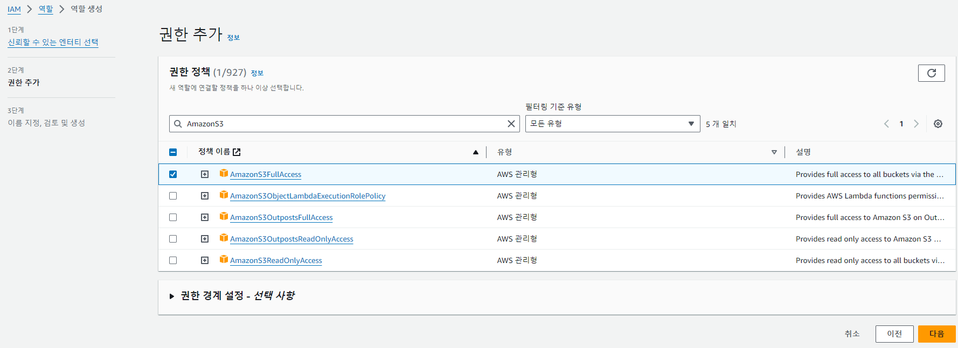Clear the AmazonS3 search text
The image size is (958, 348).
click(x=511, y=124)
